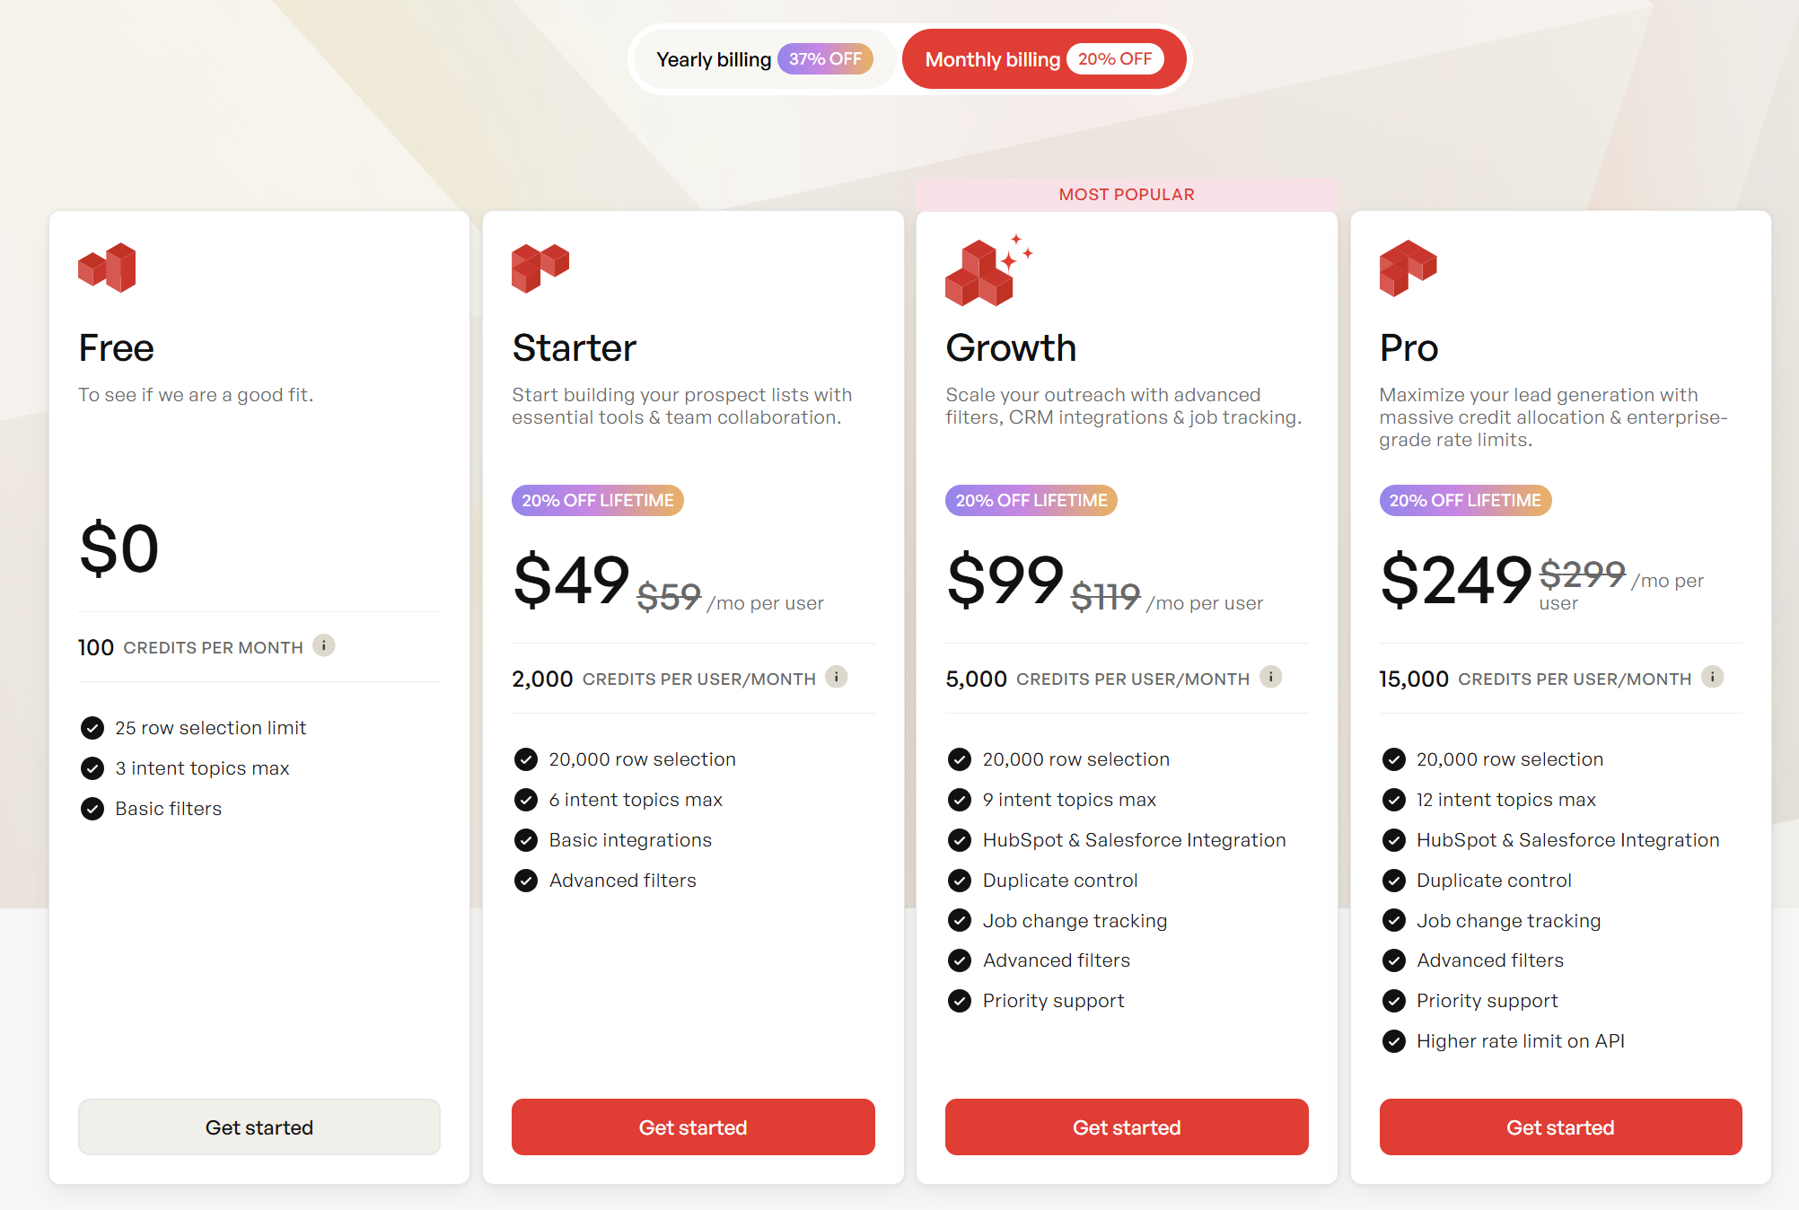Viewport: 1799px width, 1210px height.
Task: Click the Growth plan cubes icon
Action: 982,271
